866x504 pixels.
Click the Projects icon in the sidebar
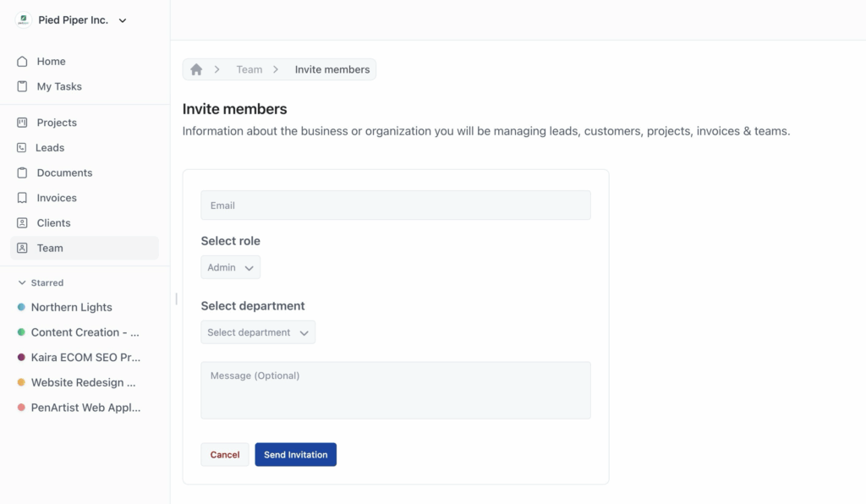tap(22, 123)
